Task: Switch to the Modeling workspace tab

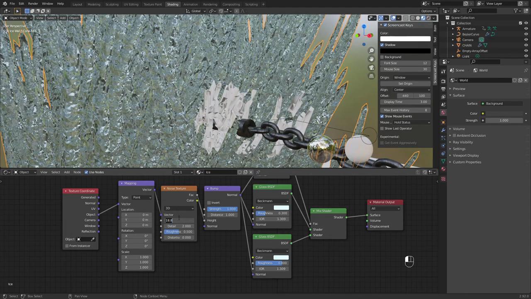Action: [94, 4]
